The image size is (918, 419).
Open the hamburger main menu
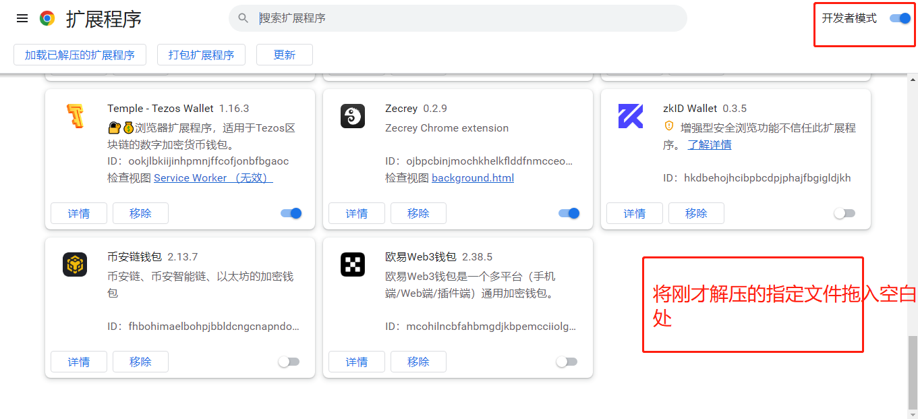(x=22, y=18)
